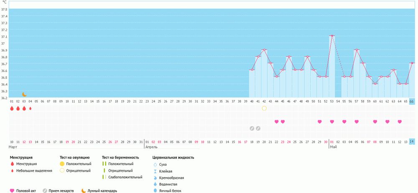Click the medication icon on April 18
The image size is (418, 193).
tap(252, 128)
